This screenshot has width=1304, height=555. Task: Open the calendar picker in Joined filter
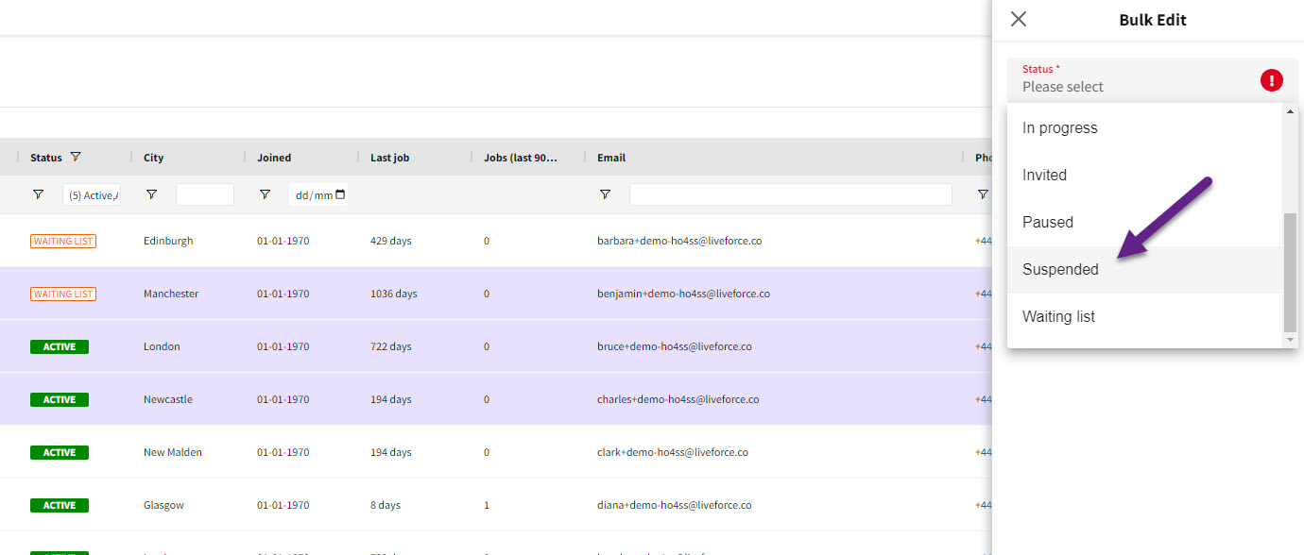coord(340,195)
